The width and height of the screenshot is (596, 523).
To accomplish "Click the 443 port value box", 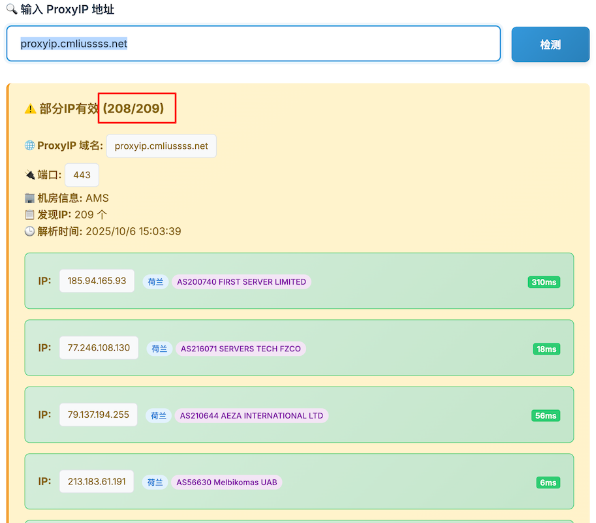I will click(82, 175).
